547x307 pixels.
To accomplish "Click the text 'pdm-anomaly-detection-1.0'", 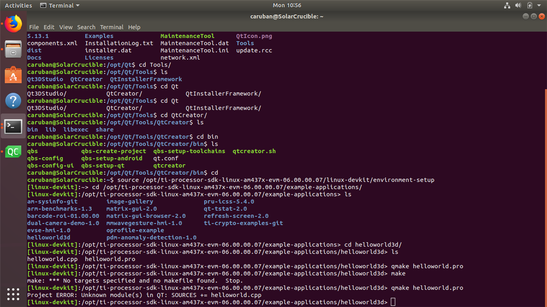I will [x=151, y=237].
